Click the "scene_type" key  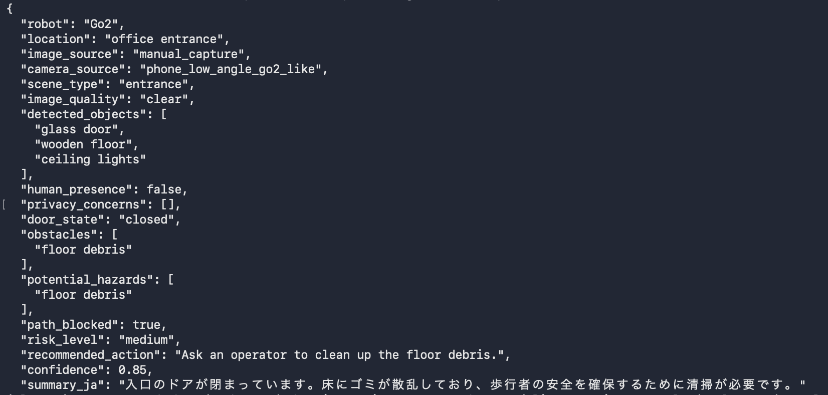(66, 84)
